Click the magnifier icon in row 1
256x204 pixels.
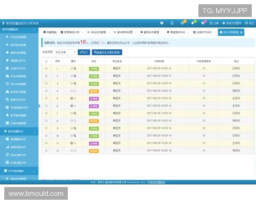[x=75, y=68]
